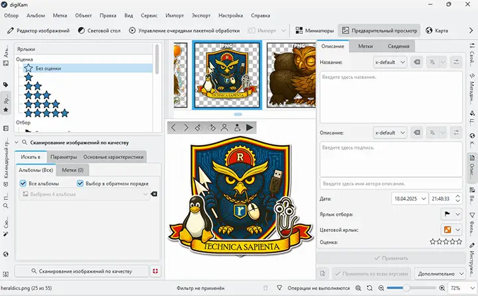This screenshot has width=478, height=296.
Task: Open the Сервис menu
Action: pos(149,15)
